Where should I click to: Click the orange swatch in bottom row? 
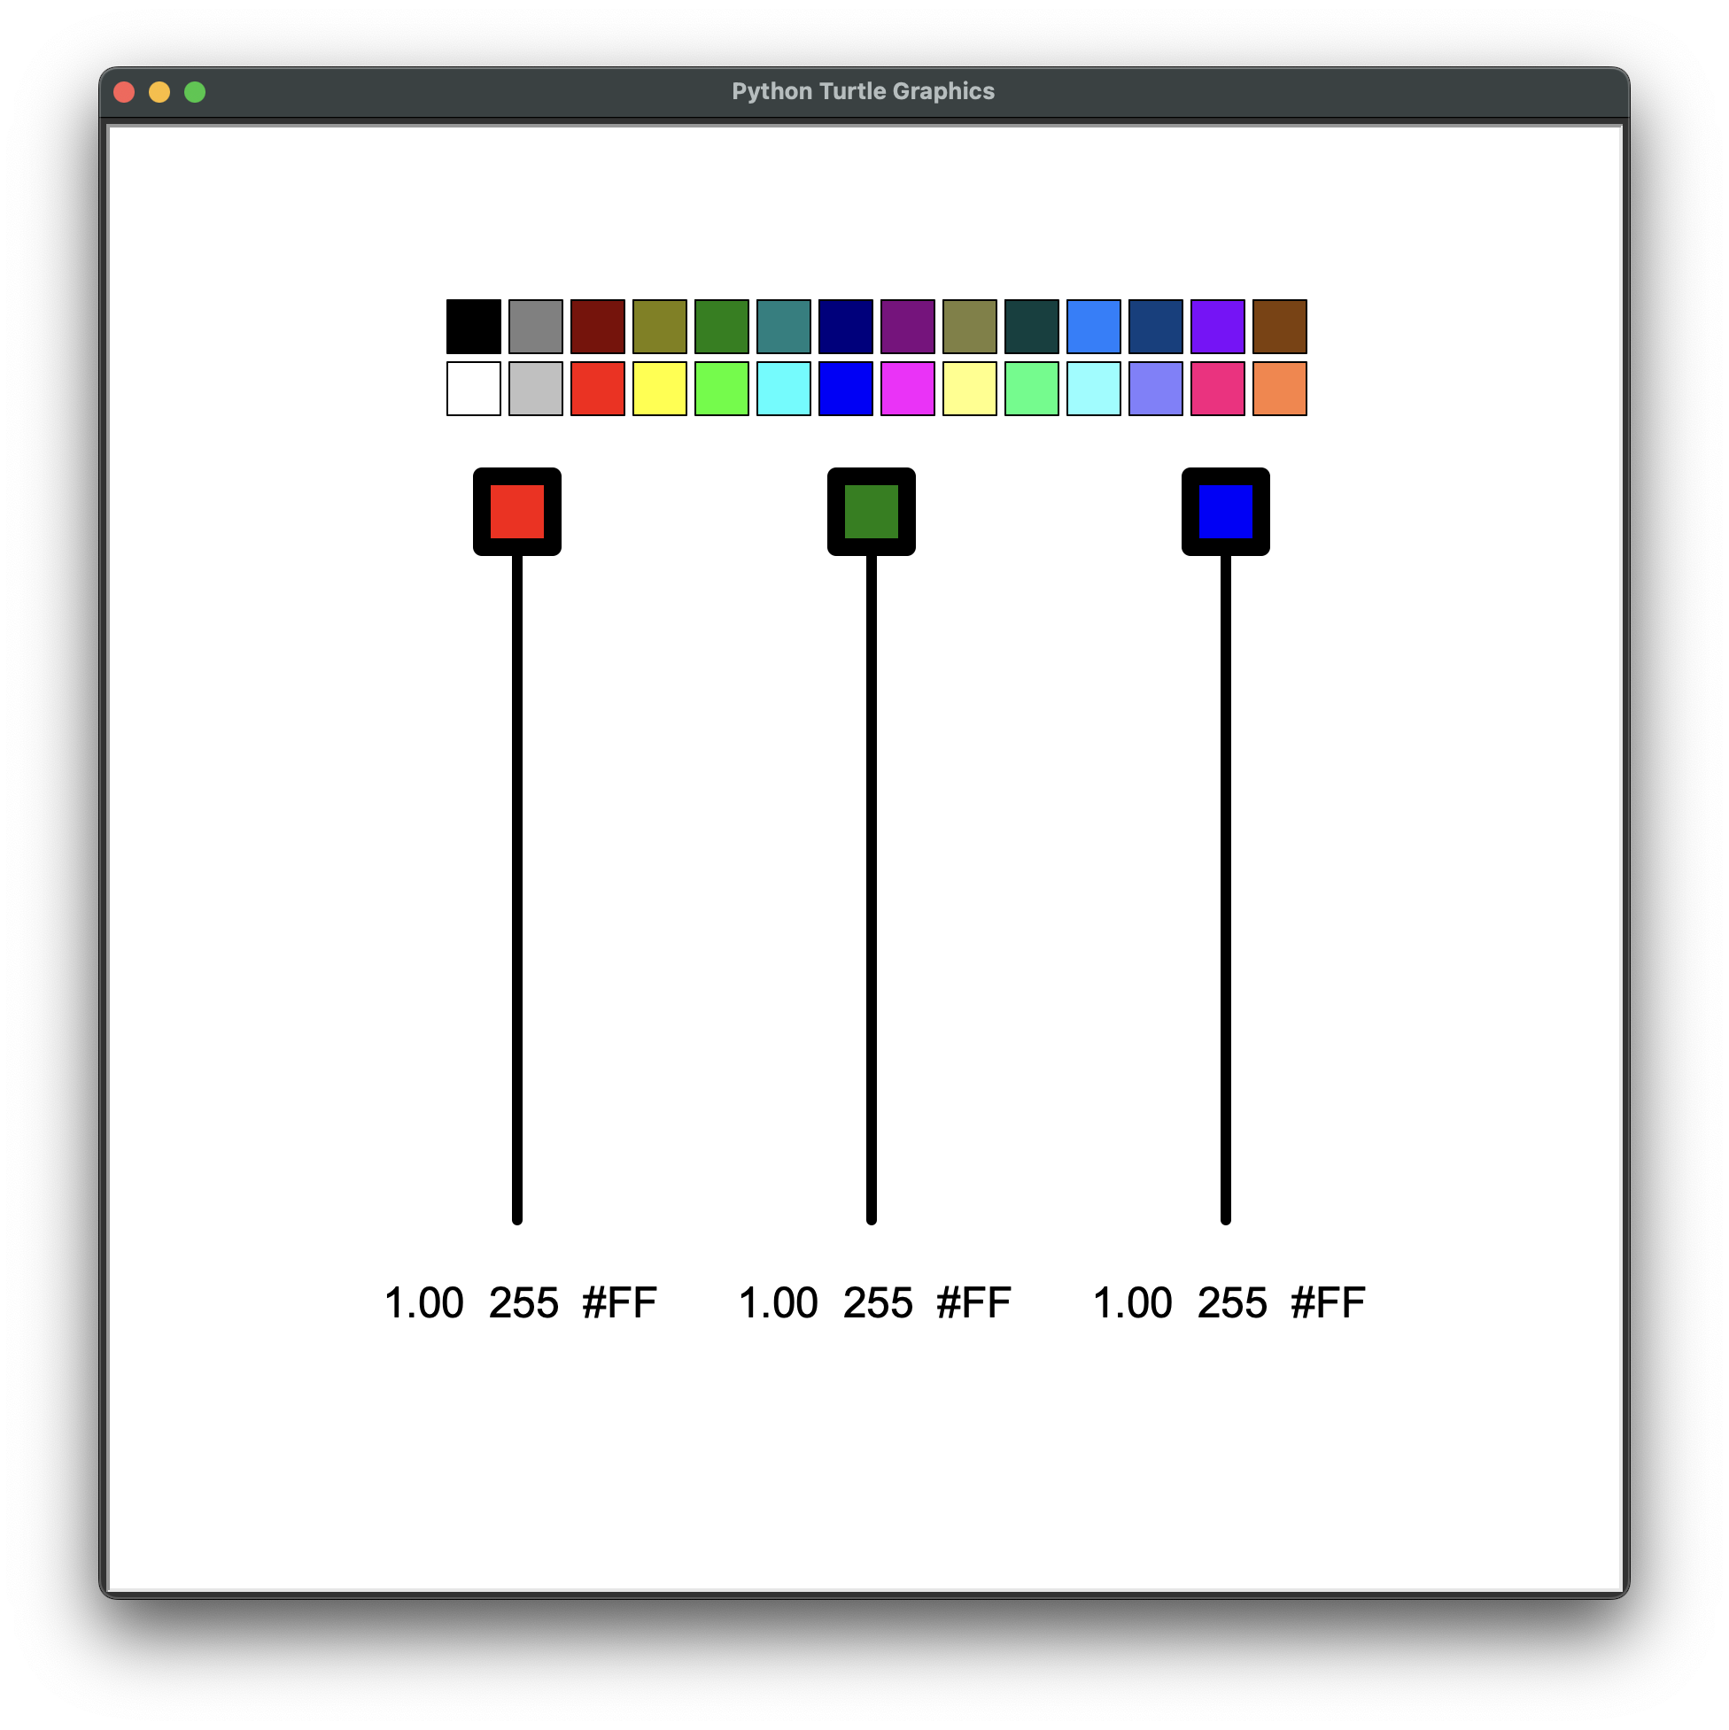coord(1279,389)
